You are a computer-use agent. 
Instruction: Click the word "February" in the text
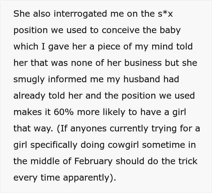[93, 161]
